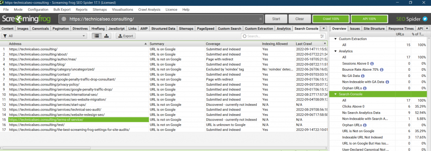Switch to list view icon
The width and height of the screenshot is (431, 151).
pos(96,36)
